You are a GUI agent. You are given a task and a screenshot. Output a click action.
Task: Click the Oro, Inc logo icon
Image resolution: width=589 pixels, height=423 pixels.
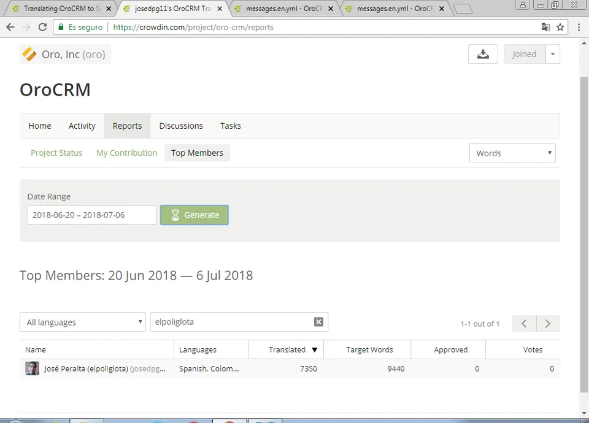pos(29,55)
